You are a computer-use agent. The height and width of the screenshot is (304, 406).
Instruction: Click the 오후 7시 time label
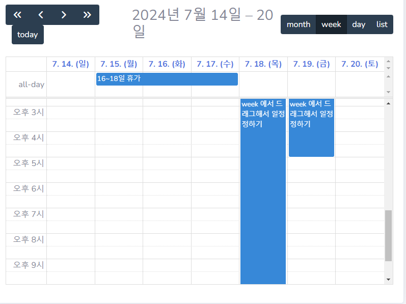click(x=29, y=214)
